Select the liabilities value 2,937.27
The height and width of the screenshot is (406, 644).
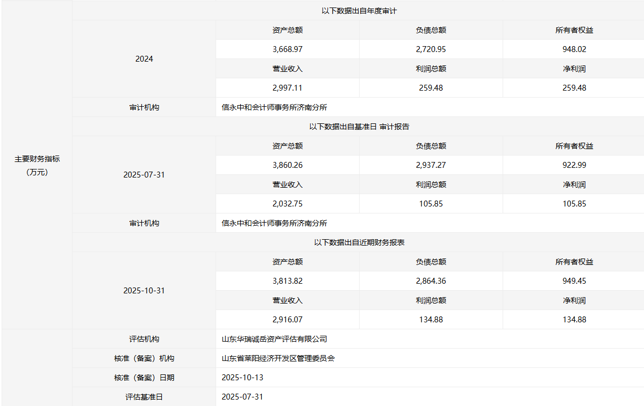click(431, 165)
